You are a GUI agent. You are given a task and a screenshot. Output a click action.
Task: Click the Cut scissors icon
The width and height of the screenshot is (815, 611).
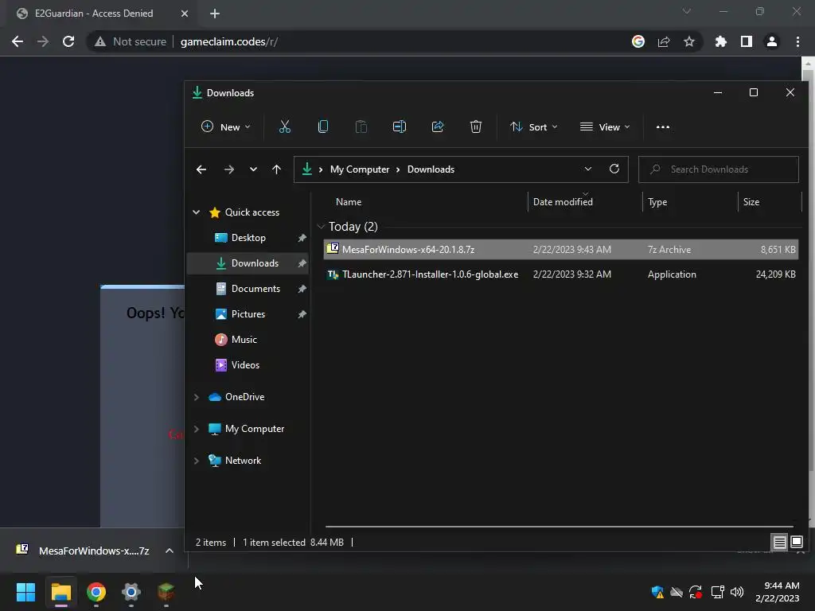[x=284, y=126]
